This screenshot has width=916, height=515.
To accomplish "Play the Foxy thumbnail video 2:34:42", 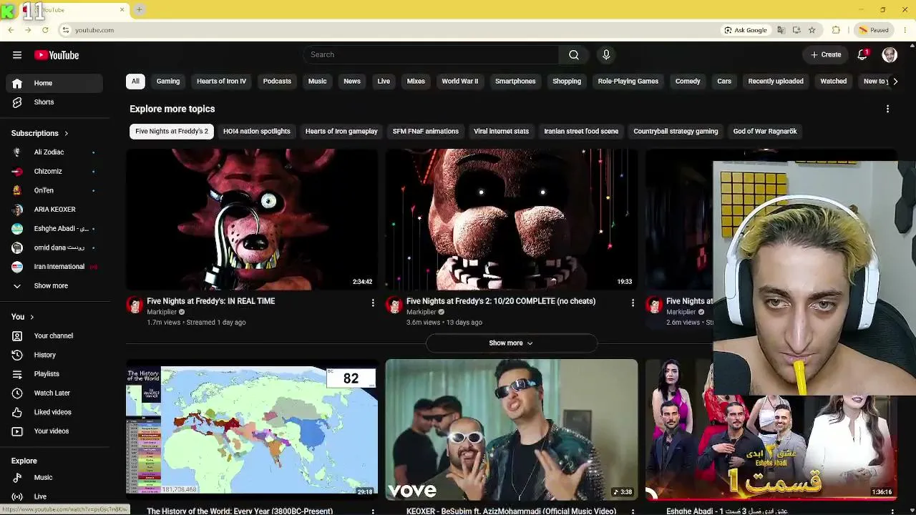I will click(x=252, y=219).
